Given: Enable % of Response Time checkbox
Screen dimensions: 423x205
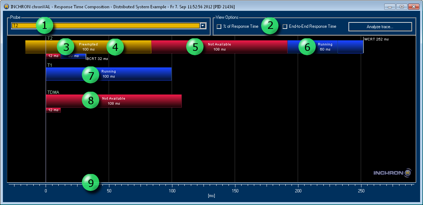Looking at the screenshot, I should point(219,27).
